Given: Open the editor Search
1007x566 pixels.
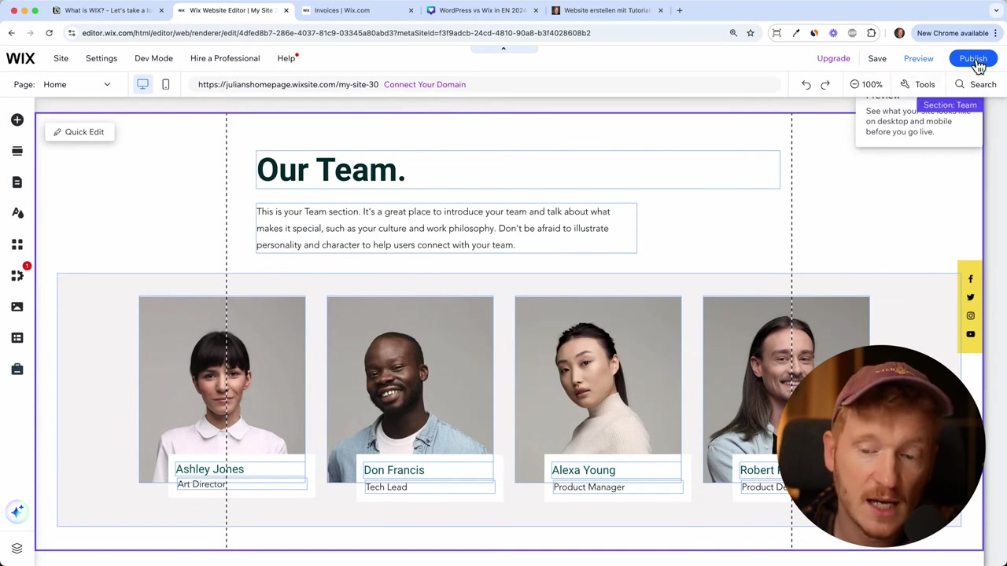Looking at the screenshot, I should pyautogui.click(x=976, y=84).
